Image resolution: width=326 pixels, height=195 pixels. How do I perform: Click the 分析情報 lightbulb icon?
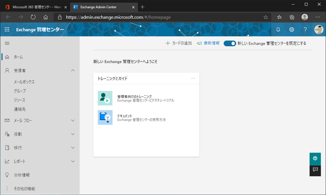pos(7,175)
